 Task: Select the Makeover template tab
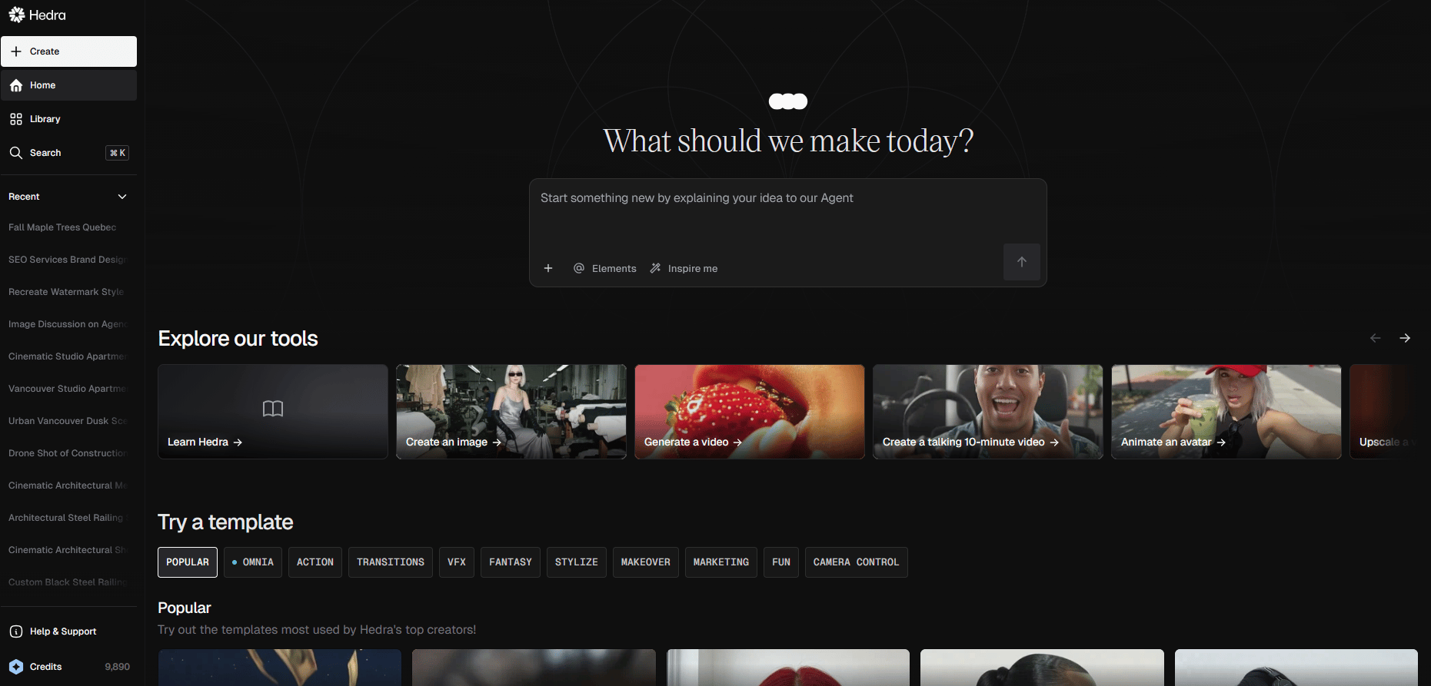tap(646, 562)
